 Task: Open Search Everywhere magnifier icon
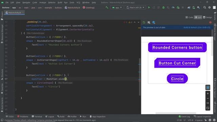click(x=204, y=7)
